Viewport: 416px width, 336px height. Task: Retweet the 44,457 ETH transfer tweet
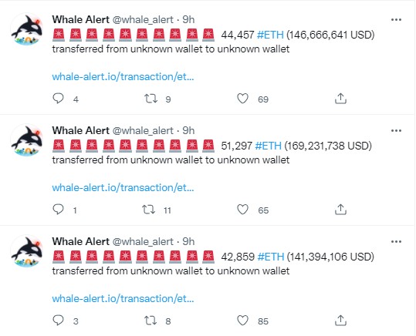[x=151, y=99]
